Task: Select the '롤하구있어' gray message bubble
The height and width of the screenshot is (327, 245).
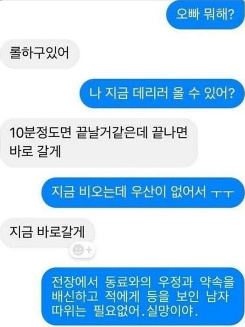Action: 39,54
